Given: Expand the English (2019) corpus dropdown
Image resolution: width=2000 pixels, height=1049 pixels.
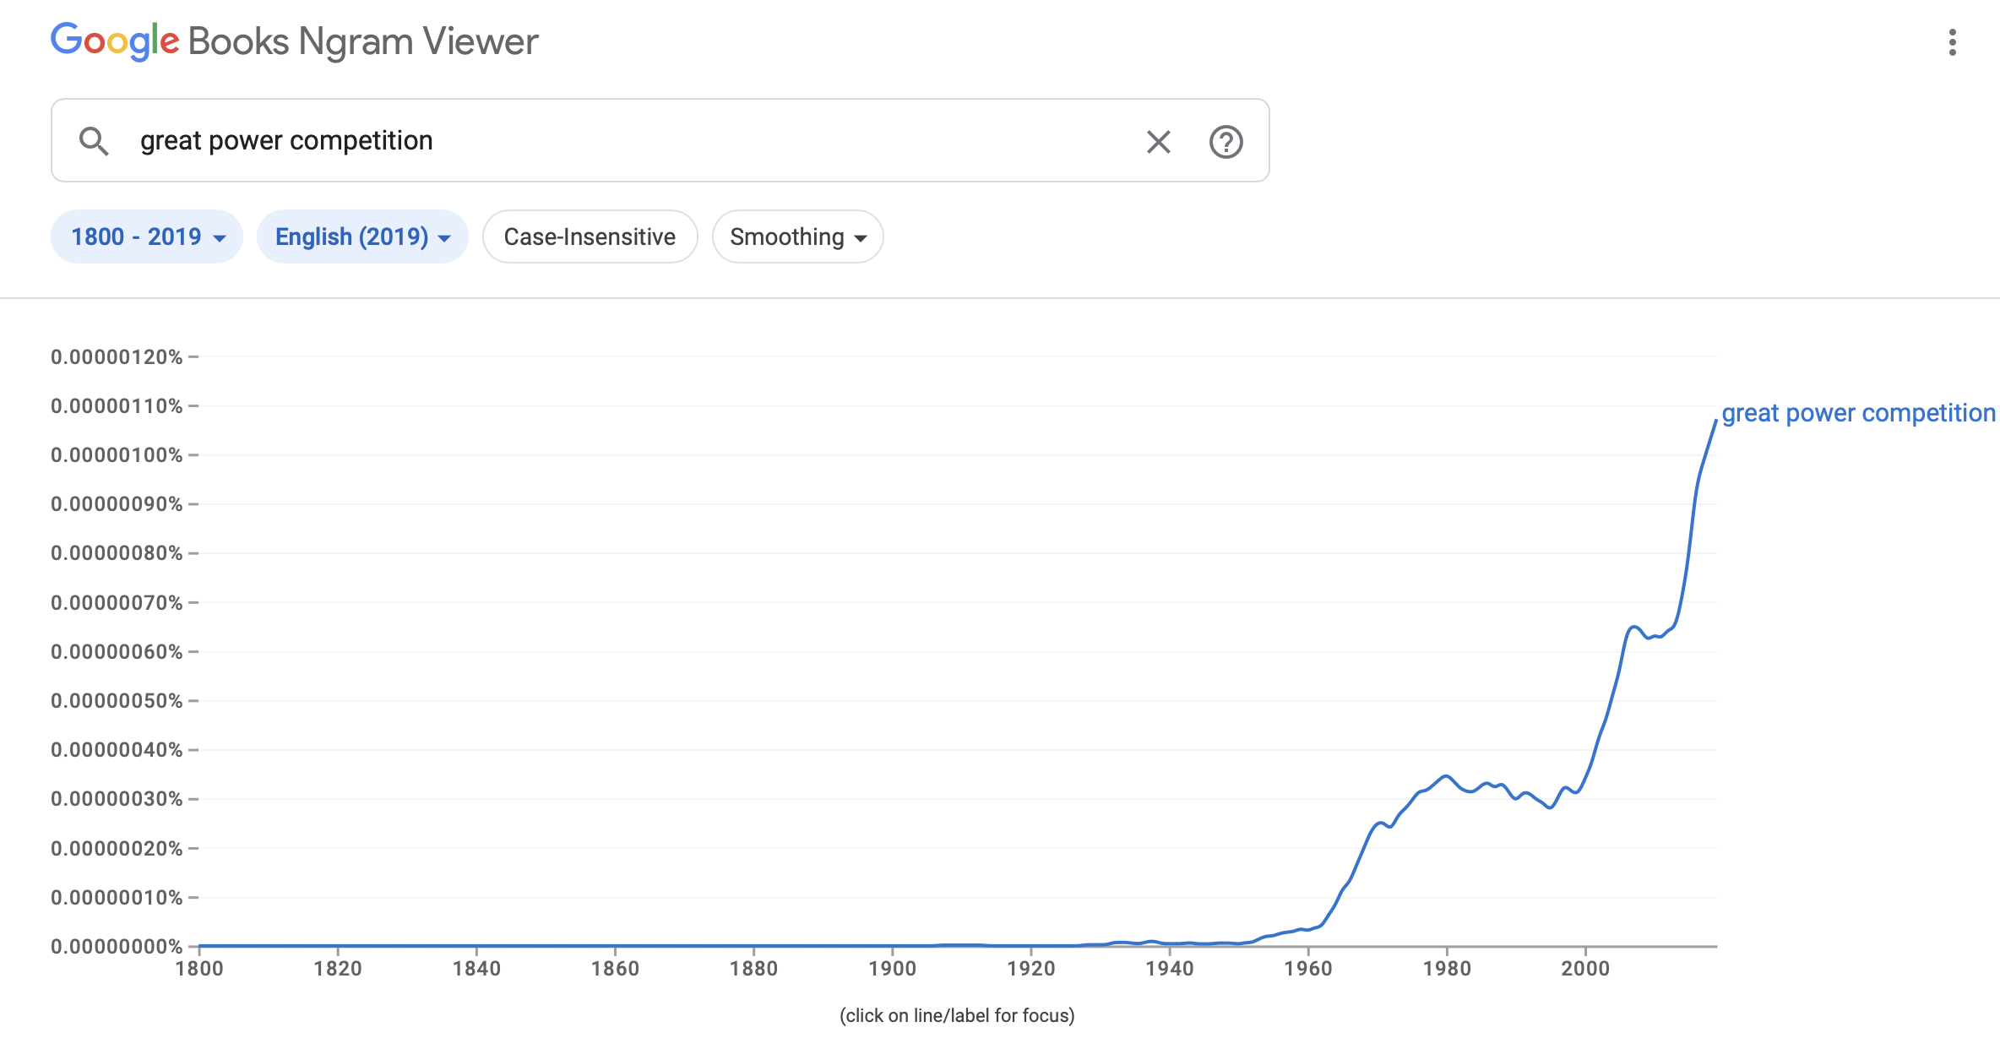Looking at the screenshot, I should click(x=362, y=237).
